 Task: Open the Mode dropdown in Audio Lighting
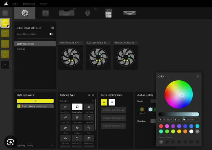pos(153,101)
